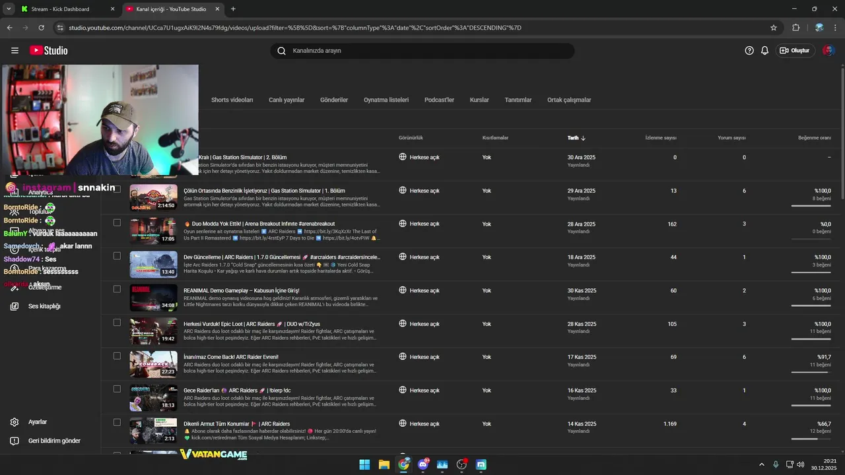Switch to Oynatma listeleri tab

pos(386,100)
